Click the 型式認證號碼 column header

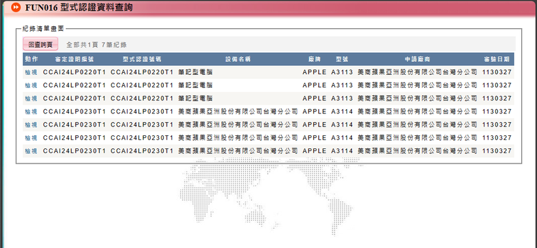[x=142, y=59]
